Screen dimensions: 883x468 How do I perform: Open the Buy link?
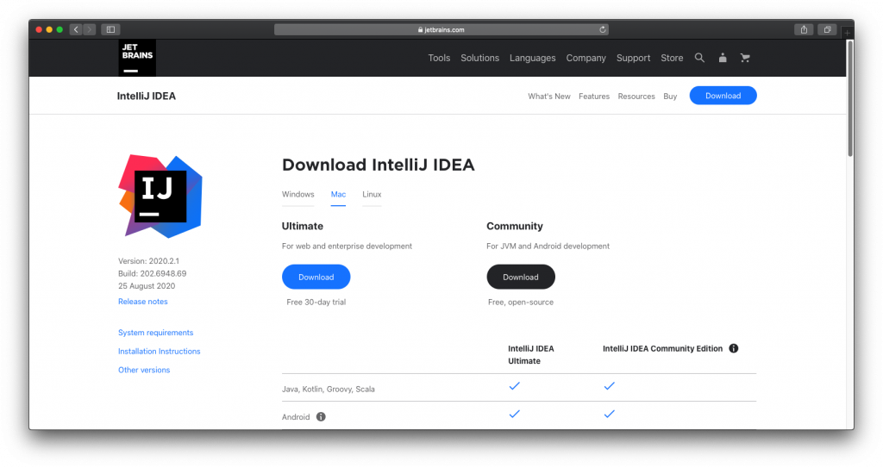[x=670, y=97]
